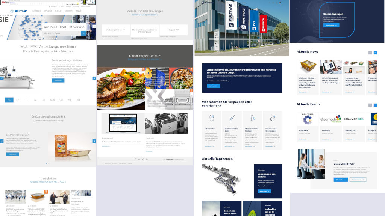Open the Marking & Inspection Days event card

(x=145, y=31)
